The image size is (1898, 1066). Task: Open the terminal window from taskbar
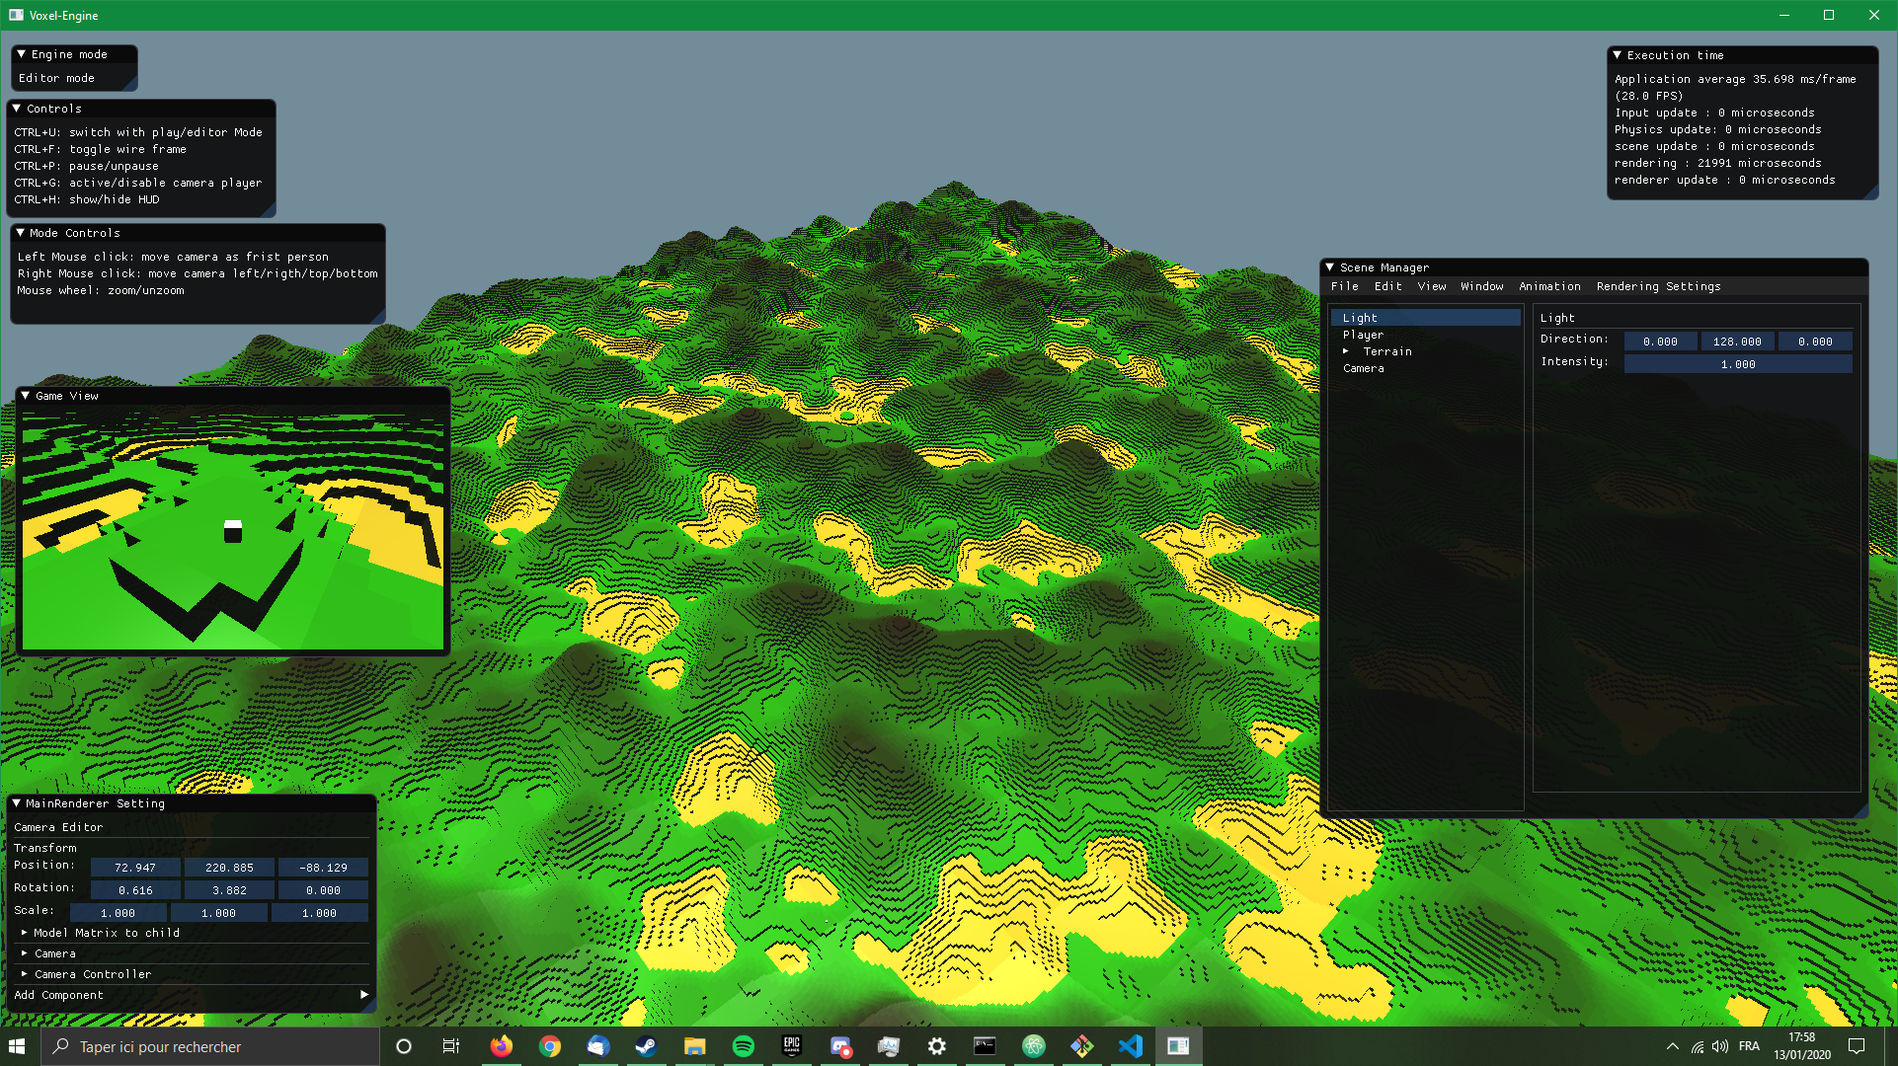(985, 1046)
